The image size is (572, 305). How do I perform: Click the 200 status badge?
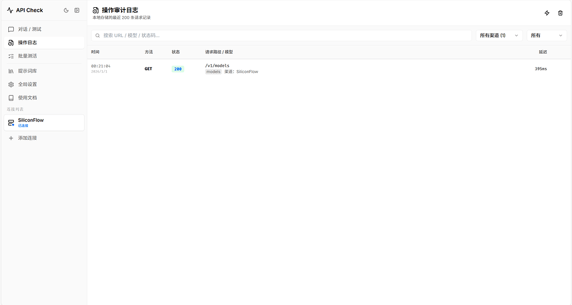(x=178, y=69)
